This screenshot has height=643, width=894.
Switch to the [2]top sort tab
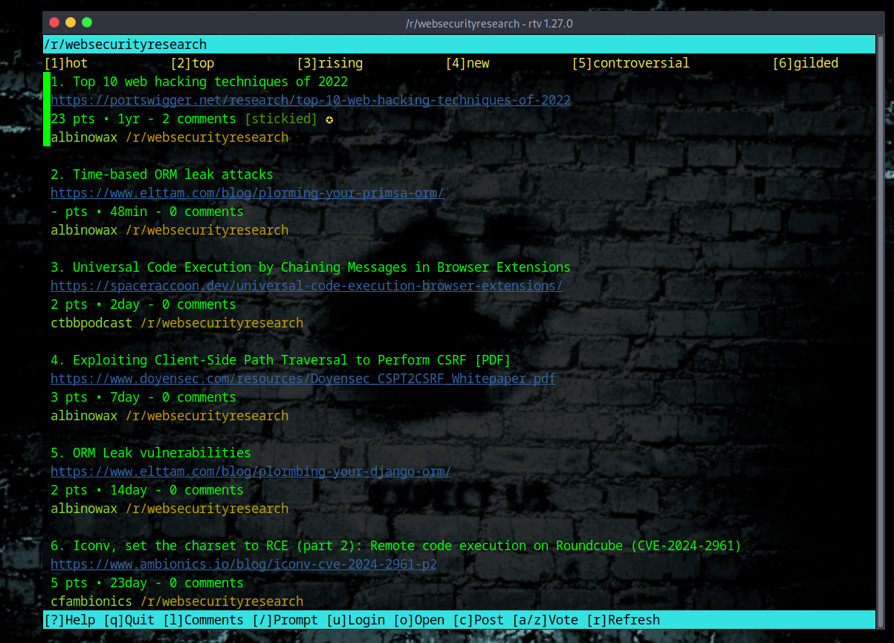(x=191, y=63)
